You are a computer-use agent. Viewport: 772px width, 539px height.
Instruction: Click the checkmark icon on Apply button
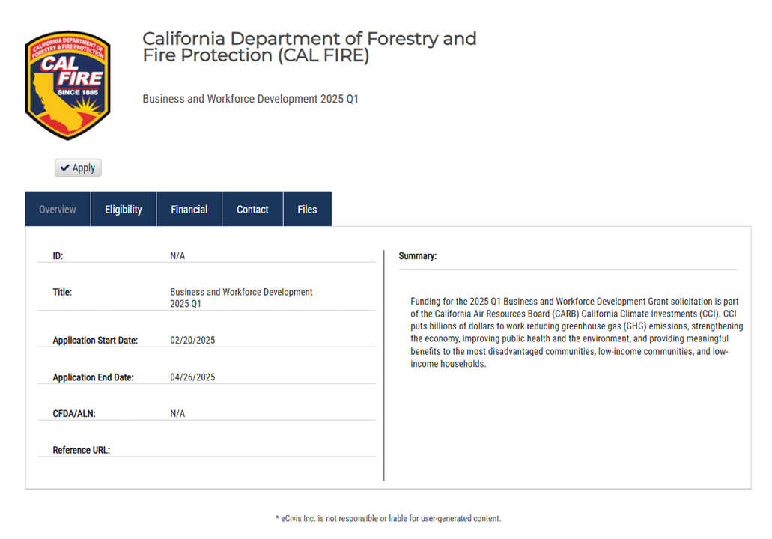pos(66,168)
